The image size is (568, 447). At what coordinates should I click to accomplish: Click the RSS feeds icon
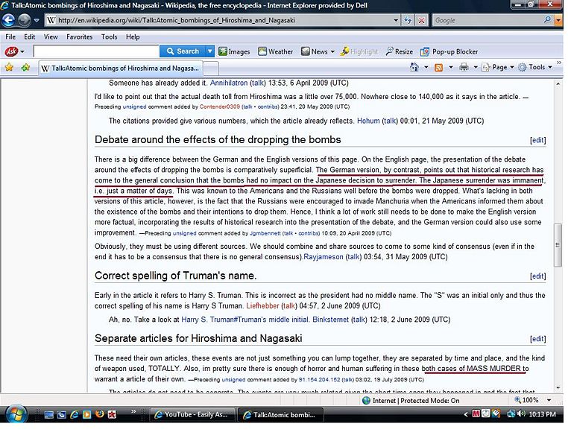pos(439,67)
